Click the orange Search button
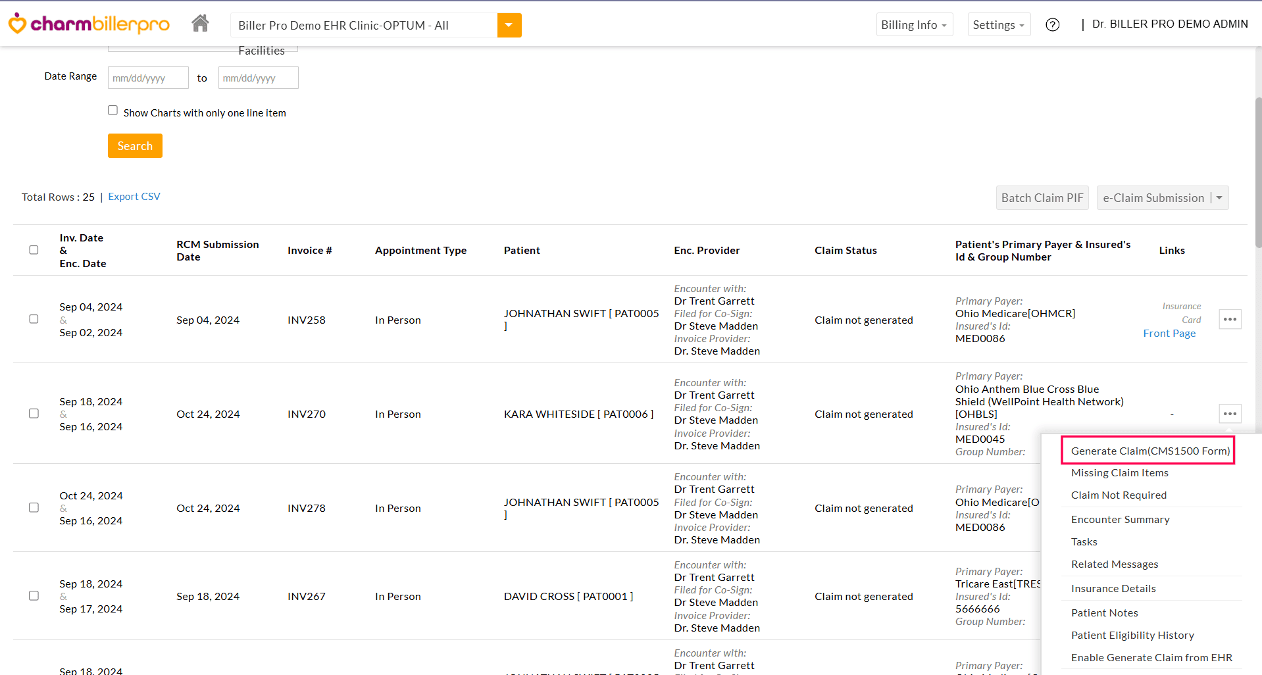Screen dimensions: 1262x675 coord(135,146)
